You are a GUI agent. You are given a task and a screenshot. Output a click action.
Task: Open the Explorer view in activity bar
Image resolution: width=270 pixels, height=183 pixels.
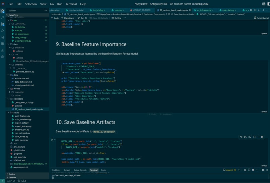pyautogui.click(x=3, y=11)
